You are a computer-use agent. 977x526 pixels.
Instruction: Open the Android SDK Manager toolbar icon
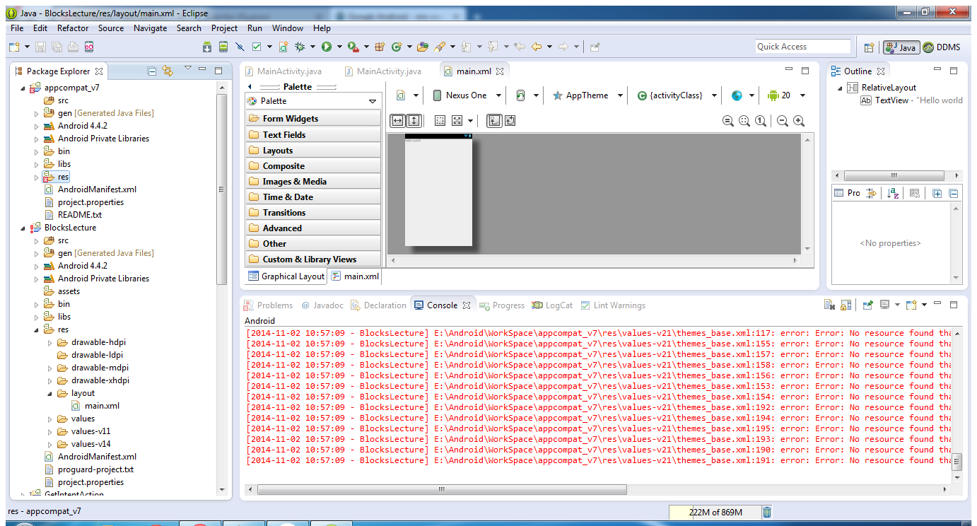coord(206,47)
